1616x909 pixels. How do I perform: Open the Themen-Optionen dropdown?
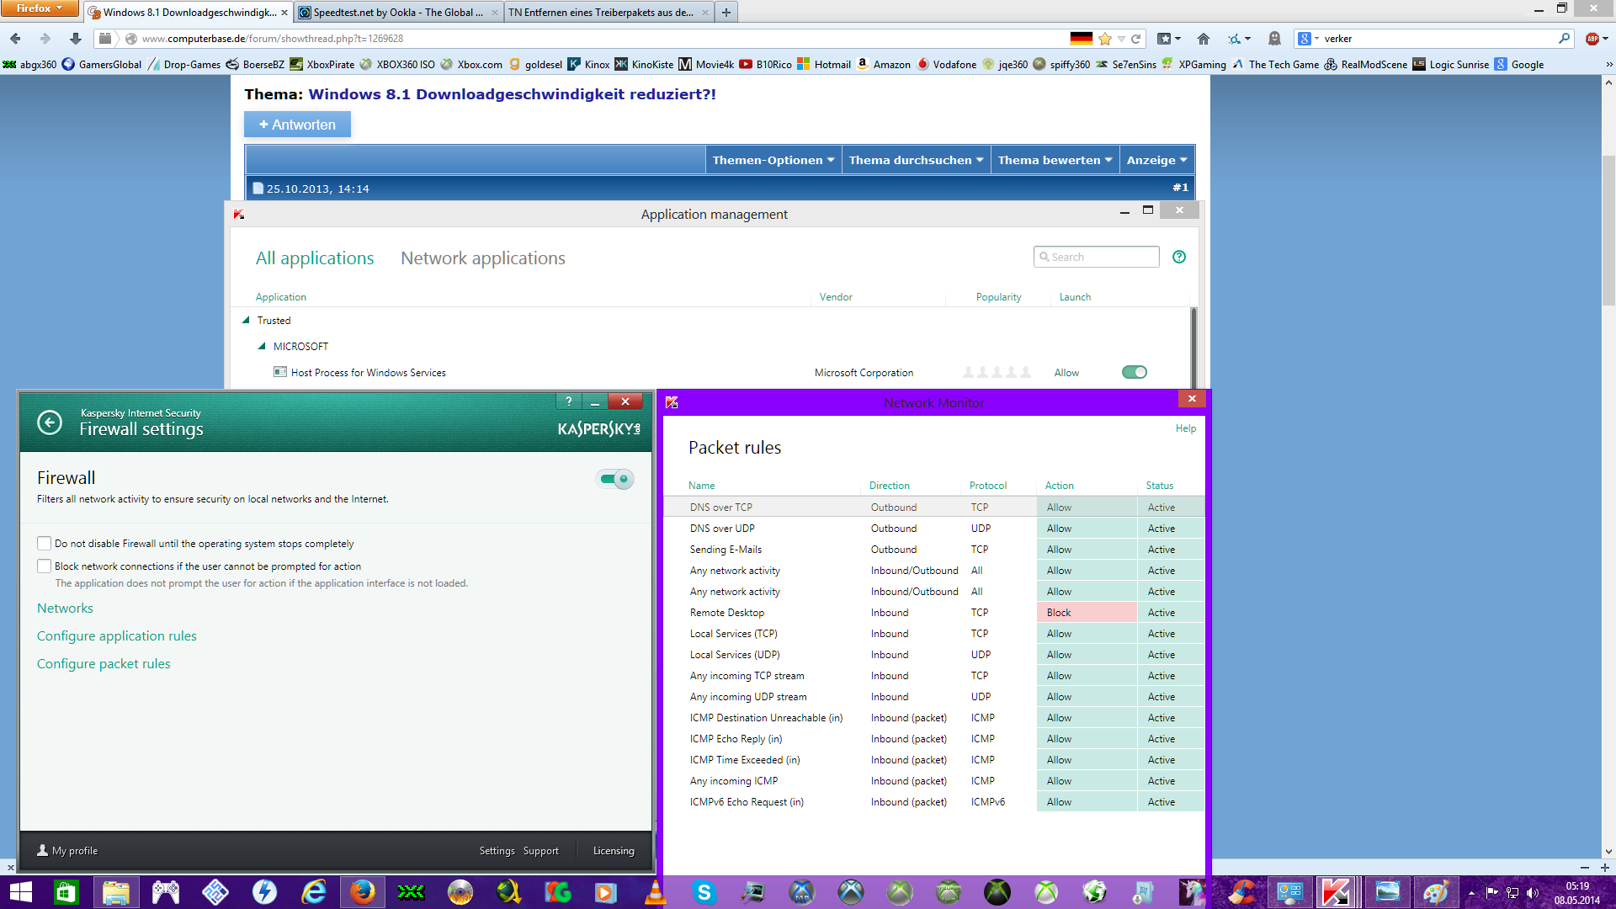pos(773,160)
